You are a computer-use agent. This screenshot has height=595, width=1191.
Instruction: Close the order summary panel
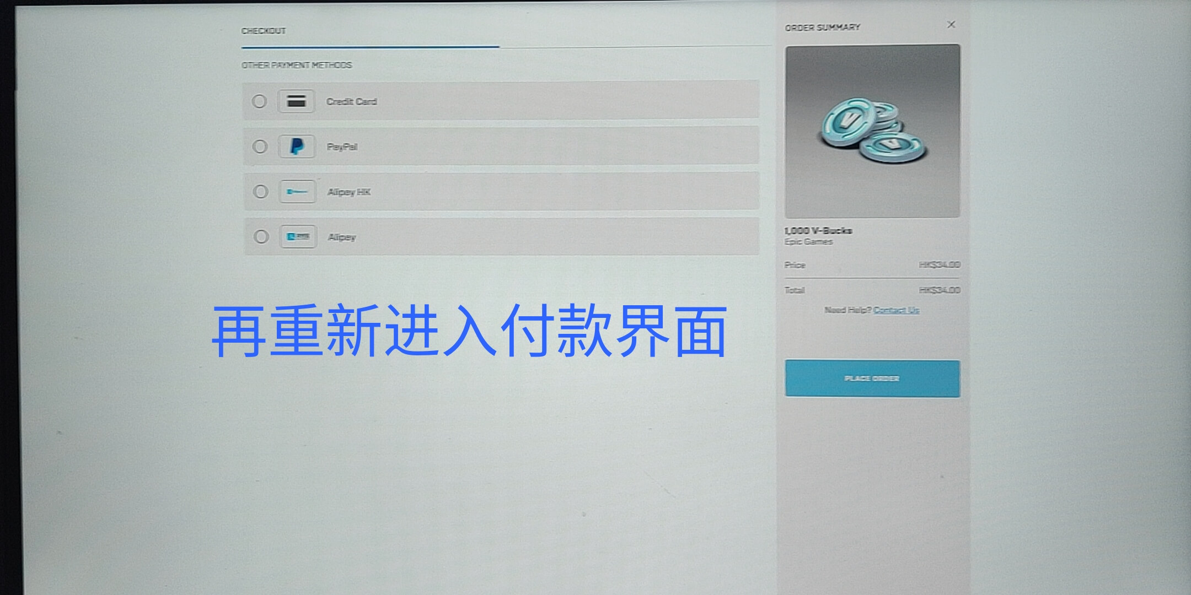pos(951,25)
